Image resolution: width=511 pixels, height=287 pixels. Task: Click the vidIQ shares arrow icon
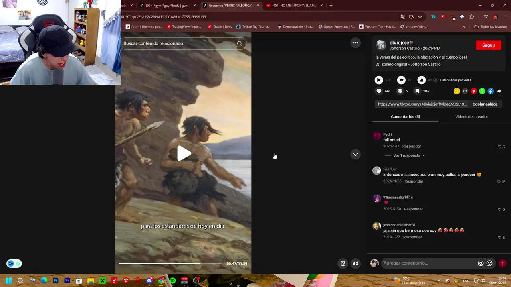tap(402, 80)
